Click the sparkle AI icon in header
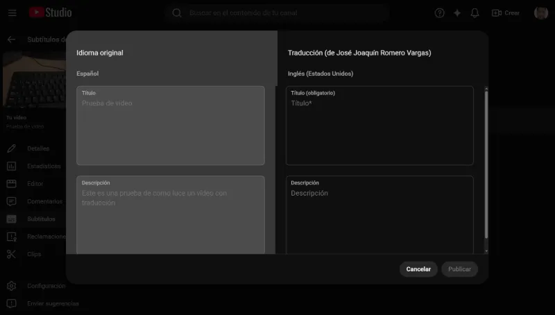The width and height of the screenshot is (555, 315). click(457, 13)
